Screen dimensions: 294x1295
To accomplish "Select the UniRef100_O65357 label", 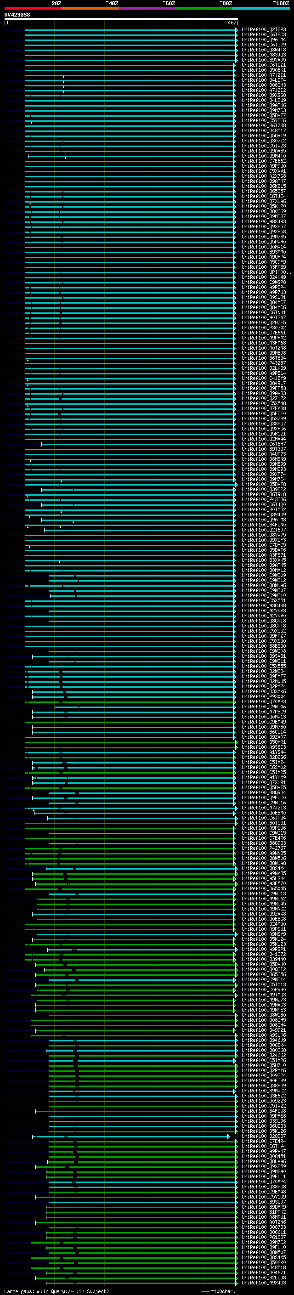I will point(264,191).
